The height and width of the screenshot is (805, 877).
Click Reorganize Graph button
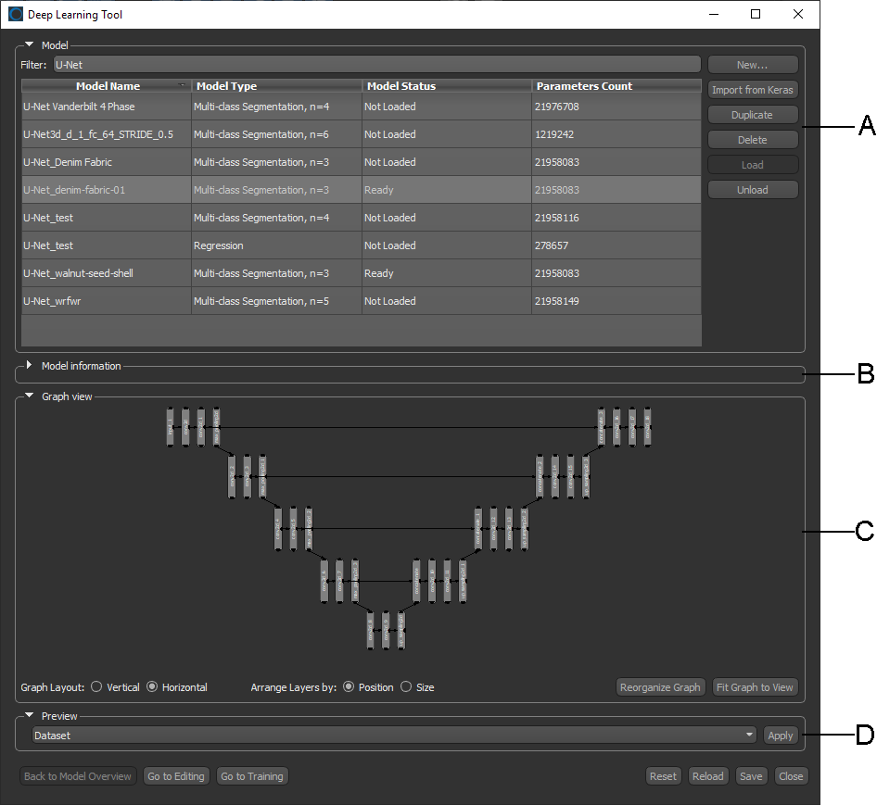660,687
